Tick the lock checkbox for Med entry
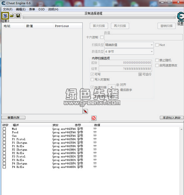 pyautogui.click(x=4, y=129)
